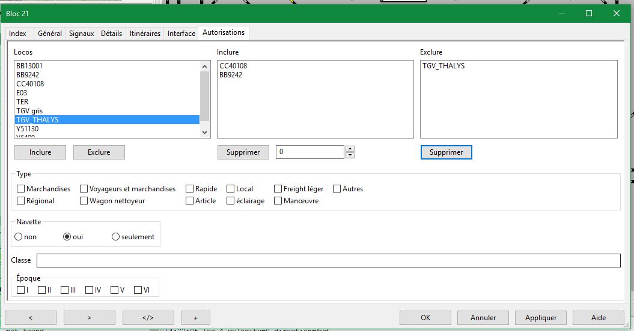Image resolution: width=634 pixels, height=331 pixels.
Task: Select the 'seulement' Navette radio button
Action: (116, 237)
